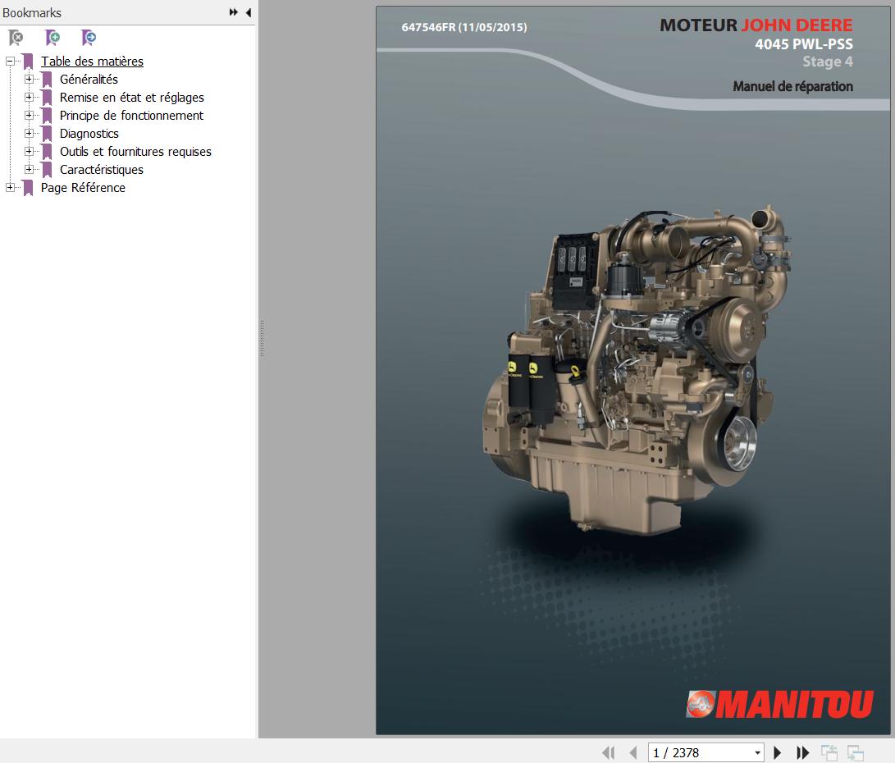Click the 'Manuel de réparation' text
This screenshot has height=763, width=895.
coord(792,86)
